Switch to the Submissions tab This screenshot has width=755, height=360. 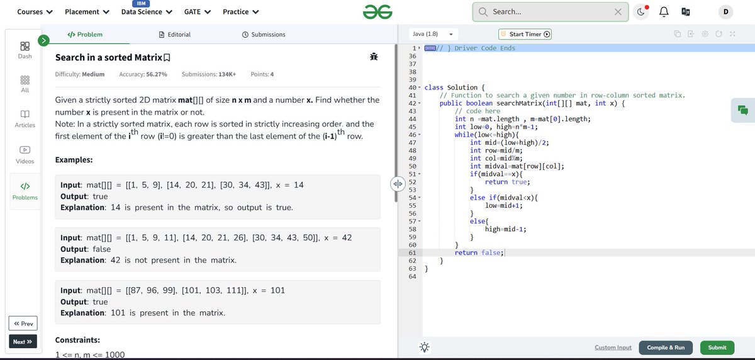pyautogui.click(x=264, y=35)
